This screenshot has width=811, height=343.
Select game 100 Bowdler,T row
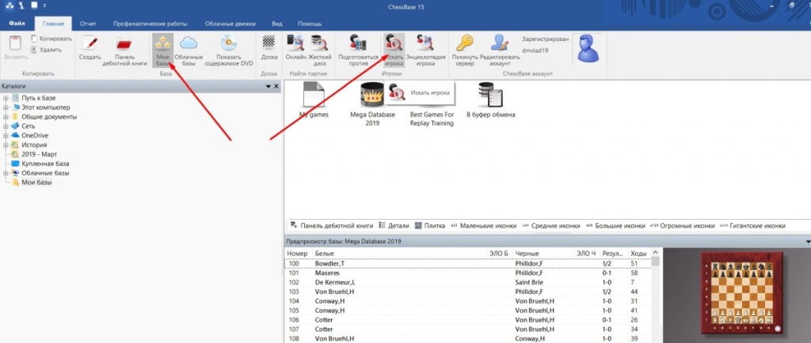point(466,263)
